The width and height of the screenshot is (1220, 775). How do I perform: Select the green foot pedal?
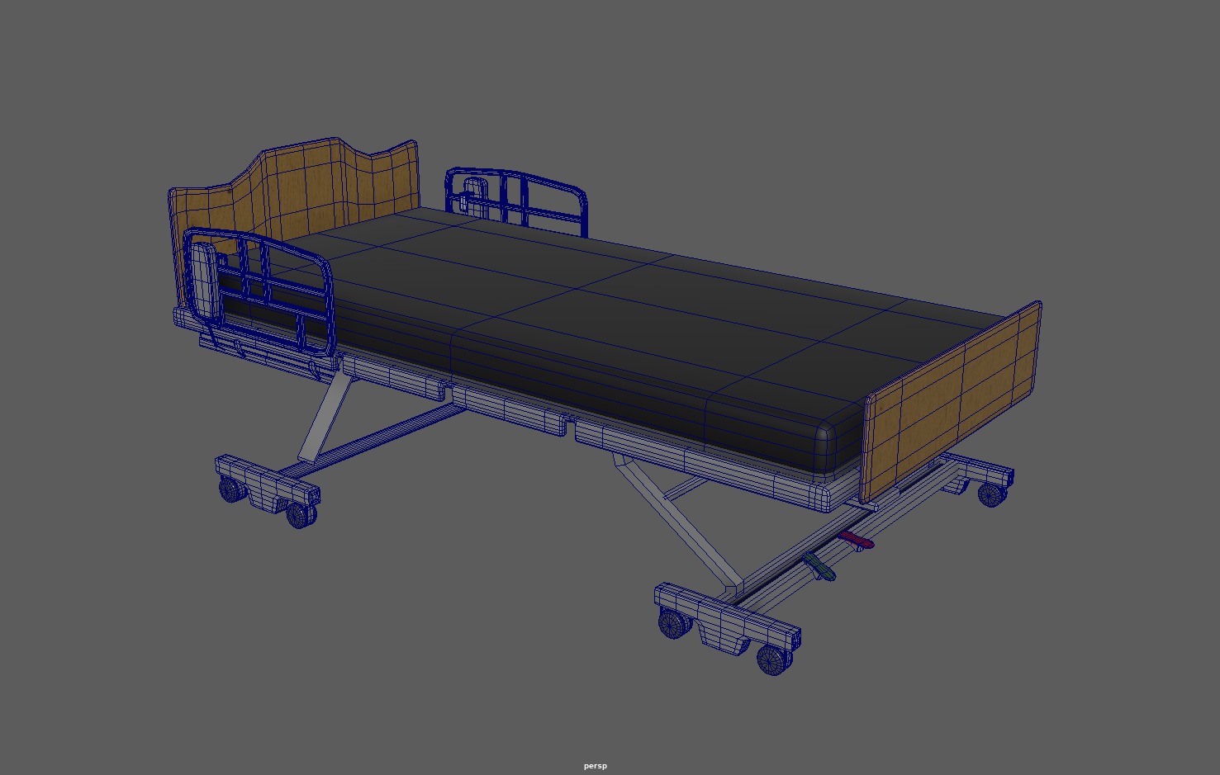(x=819, y=566)
